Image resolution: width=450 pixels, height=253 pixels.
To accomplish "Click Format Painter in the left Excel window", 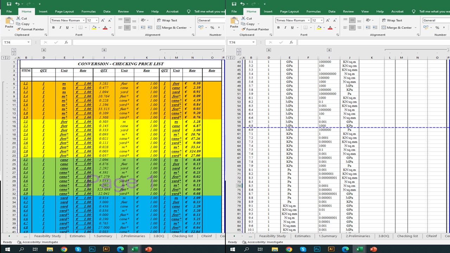I will [30, 30].
